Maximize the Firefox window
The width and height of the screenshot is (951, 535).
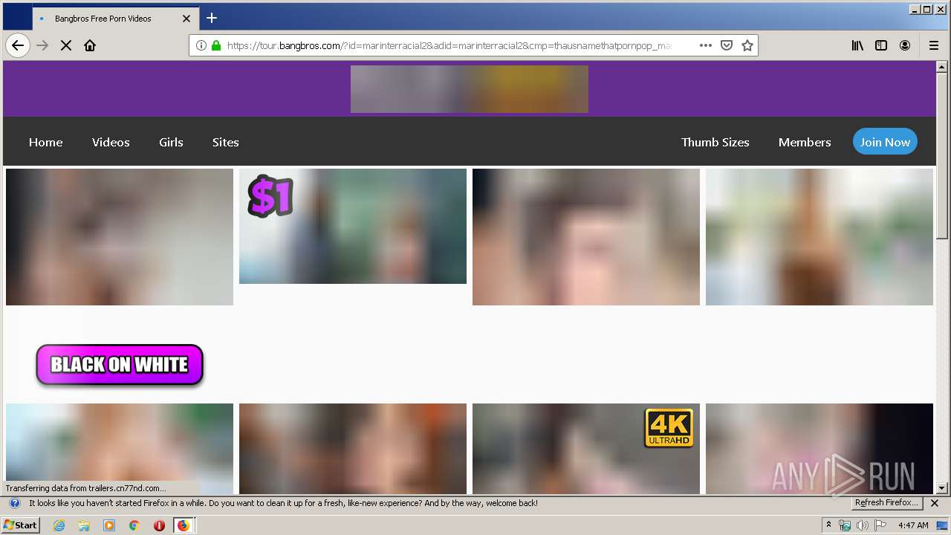pyautogui.click(x=926, y=10)
